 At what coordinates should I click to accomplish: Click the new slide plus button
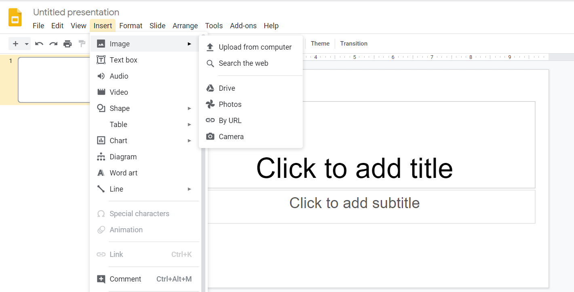[15, 44]
